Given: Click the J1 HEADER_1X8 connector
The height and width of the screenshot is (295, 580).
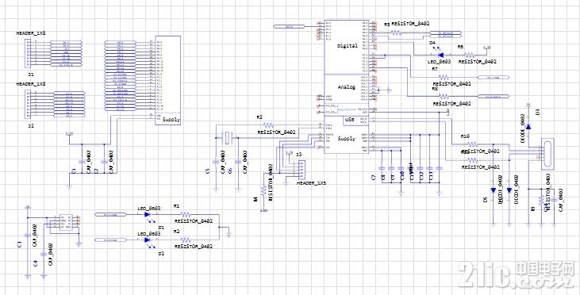Looking at the screenshot, I should (x=27, y=54).
